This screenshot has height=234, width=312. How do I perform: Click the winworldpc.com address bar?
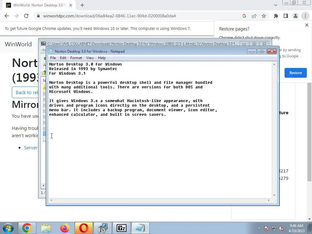pos(109,16)
